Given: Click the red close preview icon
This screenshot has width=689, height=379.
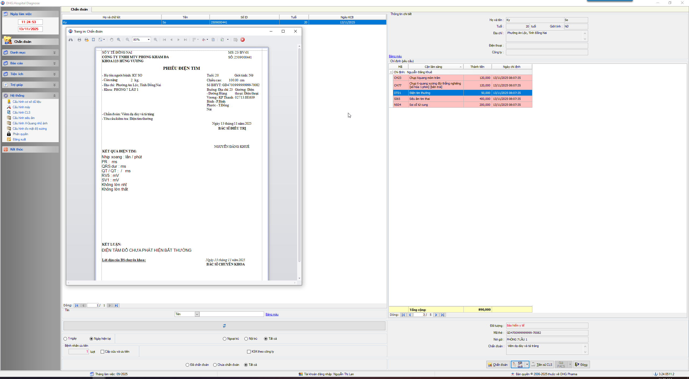Looking at the screenshot, I should [242, 40].
